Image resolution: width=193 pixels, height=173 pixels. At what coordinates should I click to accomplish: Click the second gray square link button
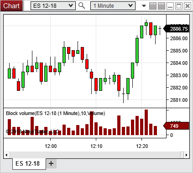tap(162, 6)
